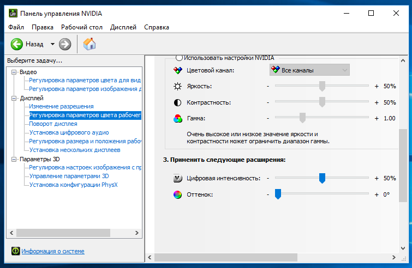Screen dimensions: 412x268
Task: Collapse the Видео tree node
Action: pyautogui.click(x=14, y=72)
